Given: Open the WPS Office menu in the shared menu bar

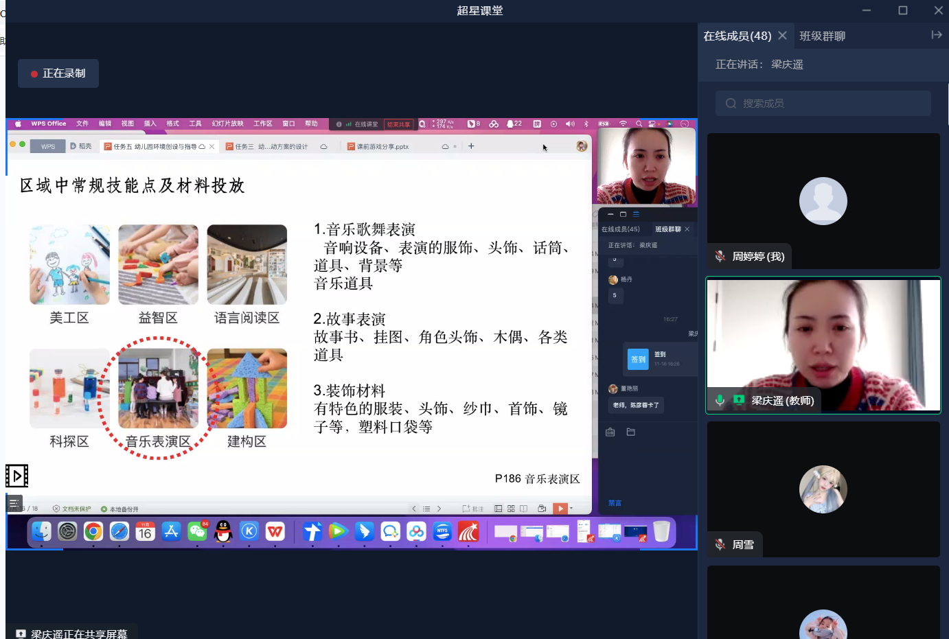Looking at the screenshot, I should click(49, 124).
